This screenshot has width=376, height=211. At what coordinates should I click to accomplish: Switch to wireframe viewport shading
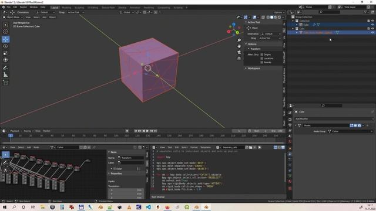point(268,17)
